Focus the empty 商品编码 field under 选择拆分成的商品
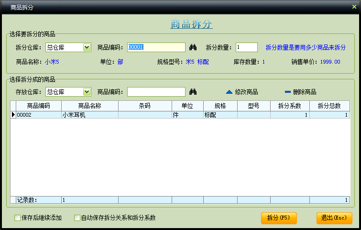 156,92
